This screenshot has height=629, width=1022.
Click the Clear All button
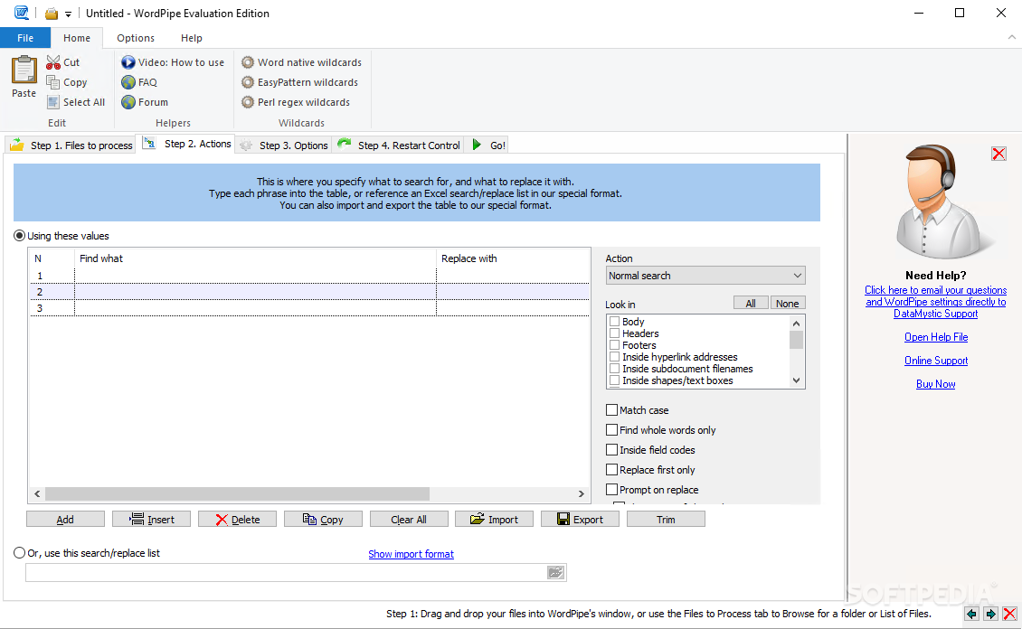pyautogui.click(x=409, y=519)
